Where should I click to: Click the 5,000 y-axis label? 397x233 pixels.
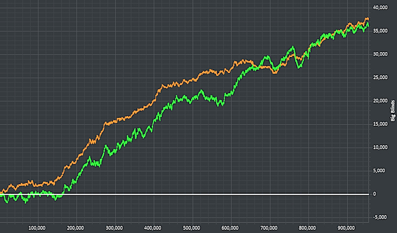click(379, 170)
